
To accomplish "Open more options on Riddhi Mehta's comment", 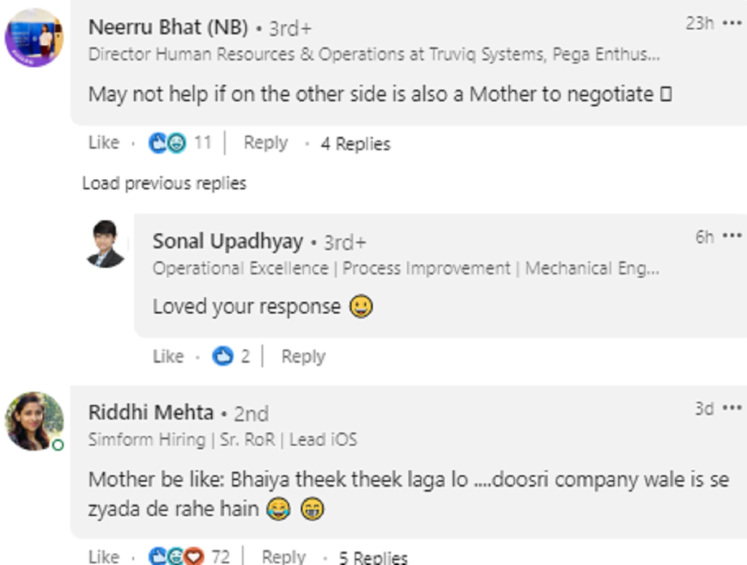I will point(732,408).
